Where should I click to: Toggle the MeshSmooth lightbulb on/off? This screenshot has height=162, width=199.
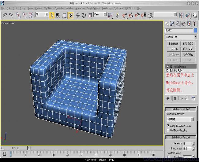[x=168, y=67]
